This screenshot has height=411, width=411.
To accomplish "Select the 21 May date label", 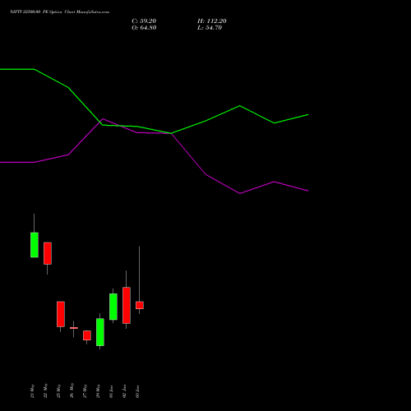I will [32, 391].
